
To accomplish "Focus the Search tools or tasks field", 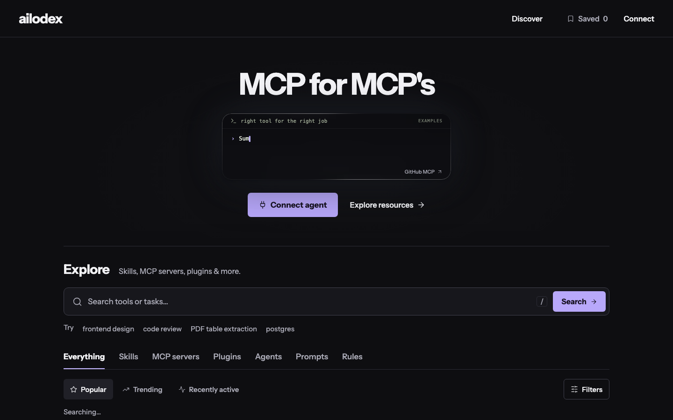I will (308, 301).
